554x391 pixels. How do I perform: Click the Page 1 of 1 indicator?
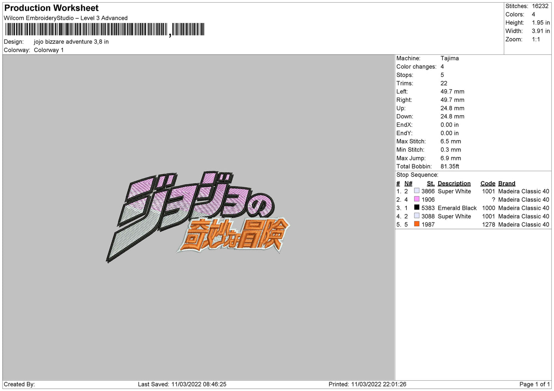(534, 384)
